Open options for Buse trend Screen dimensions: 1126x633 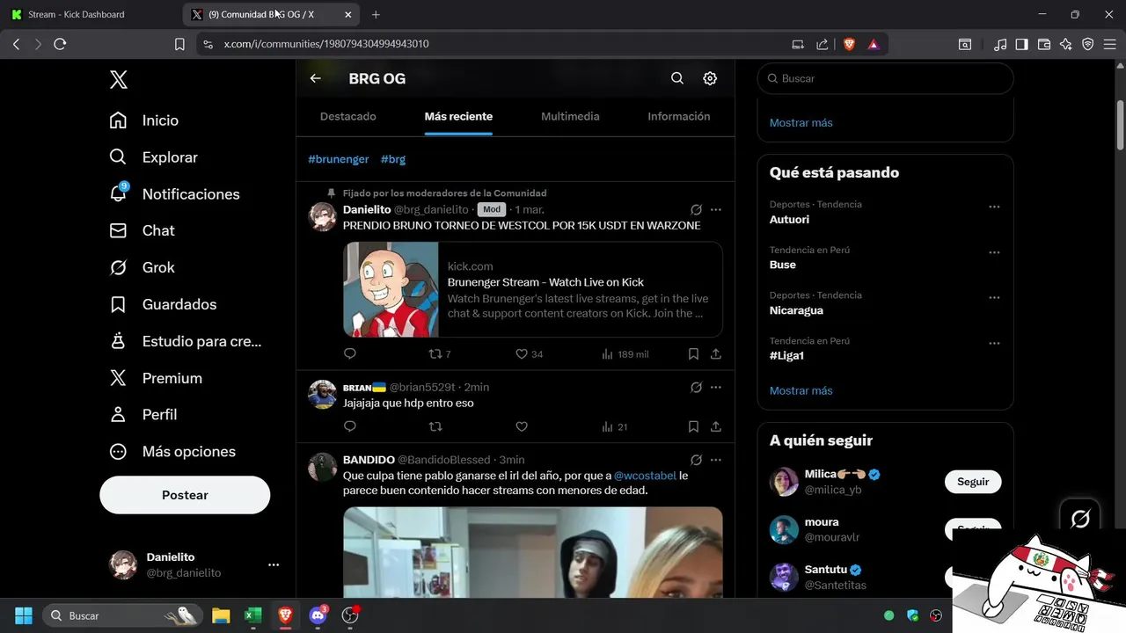tap(994, 253)
